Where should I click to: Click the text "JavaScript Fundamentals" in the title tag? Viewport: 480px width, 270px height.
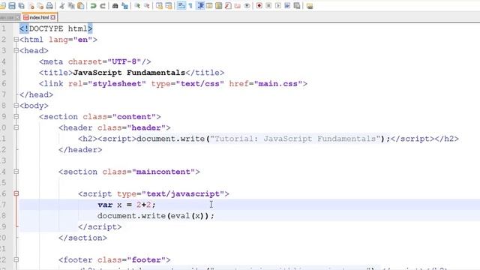(129, 73)
